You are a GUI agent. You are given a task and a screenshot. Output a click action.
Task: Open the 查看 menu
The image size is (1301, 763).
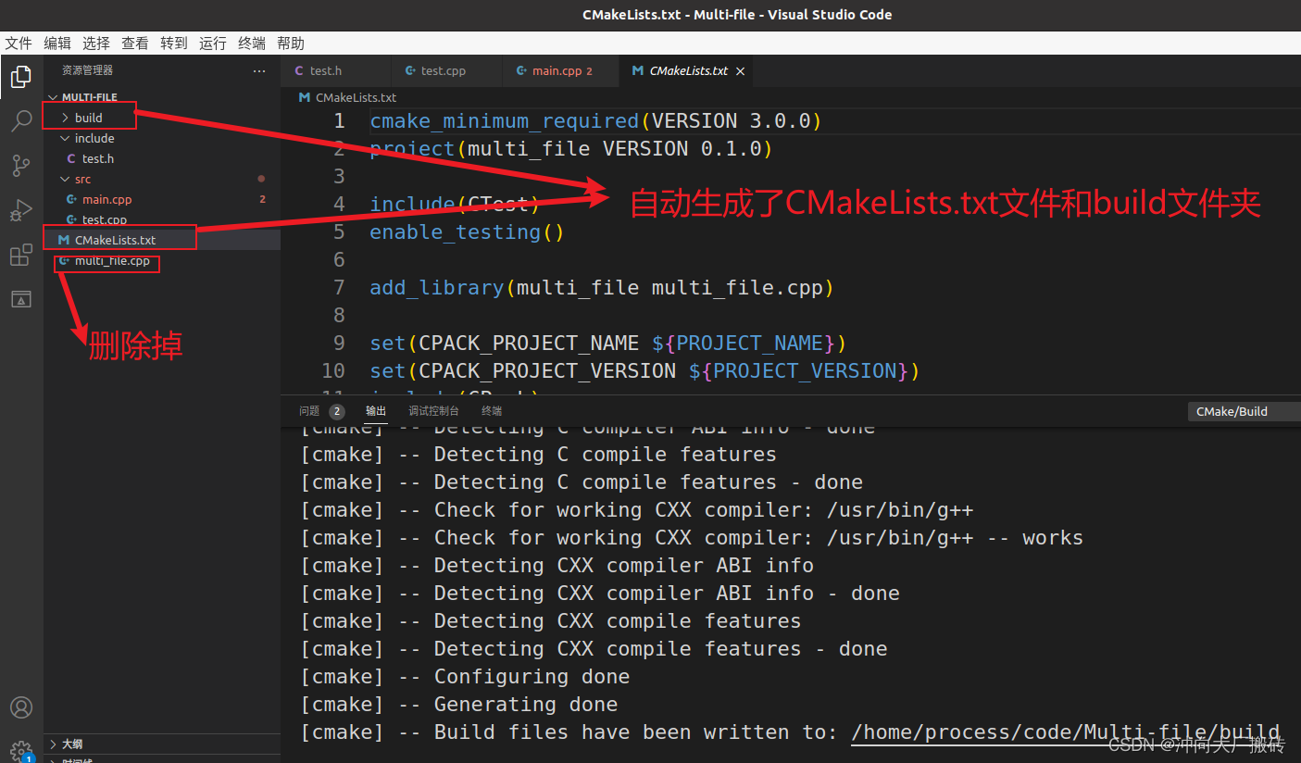[135, 44]
